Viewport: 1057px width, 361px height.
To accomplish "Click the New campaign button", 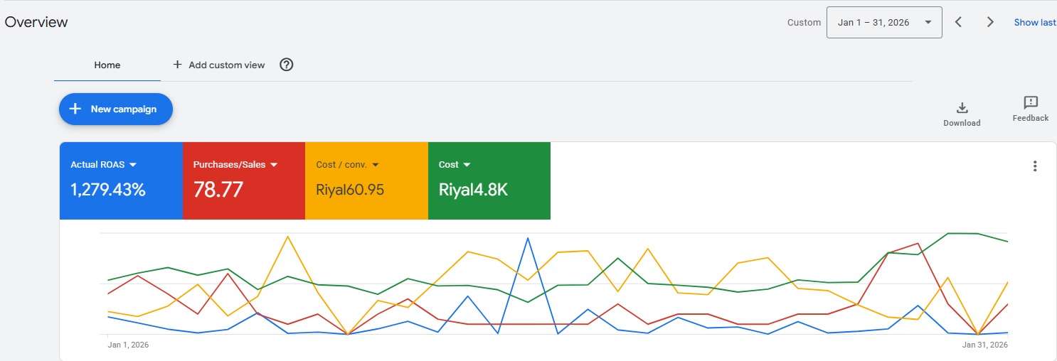I will 116,109.
